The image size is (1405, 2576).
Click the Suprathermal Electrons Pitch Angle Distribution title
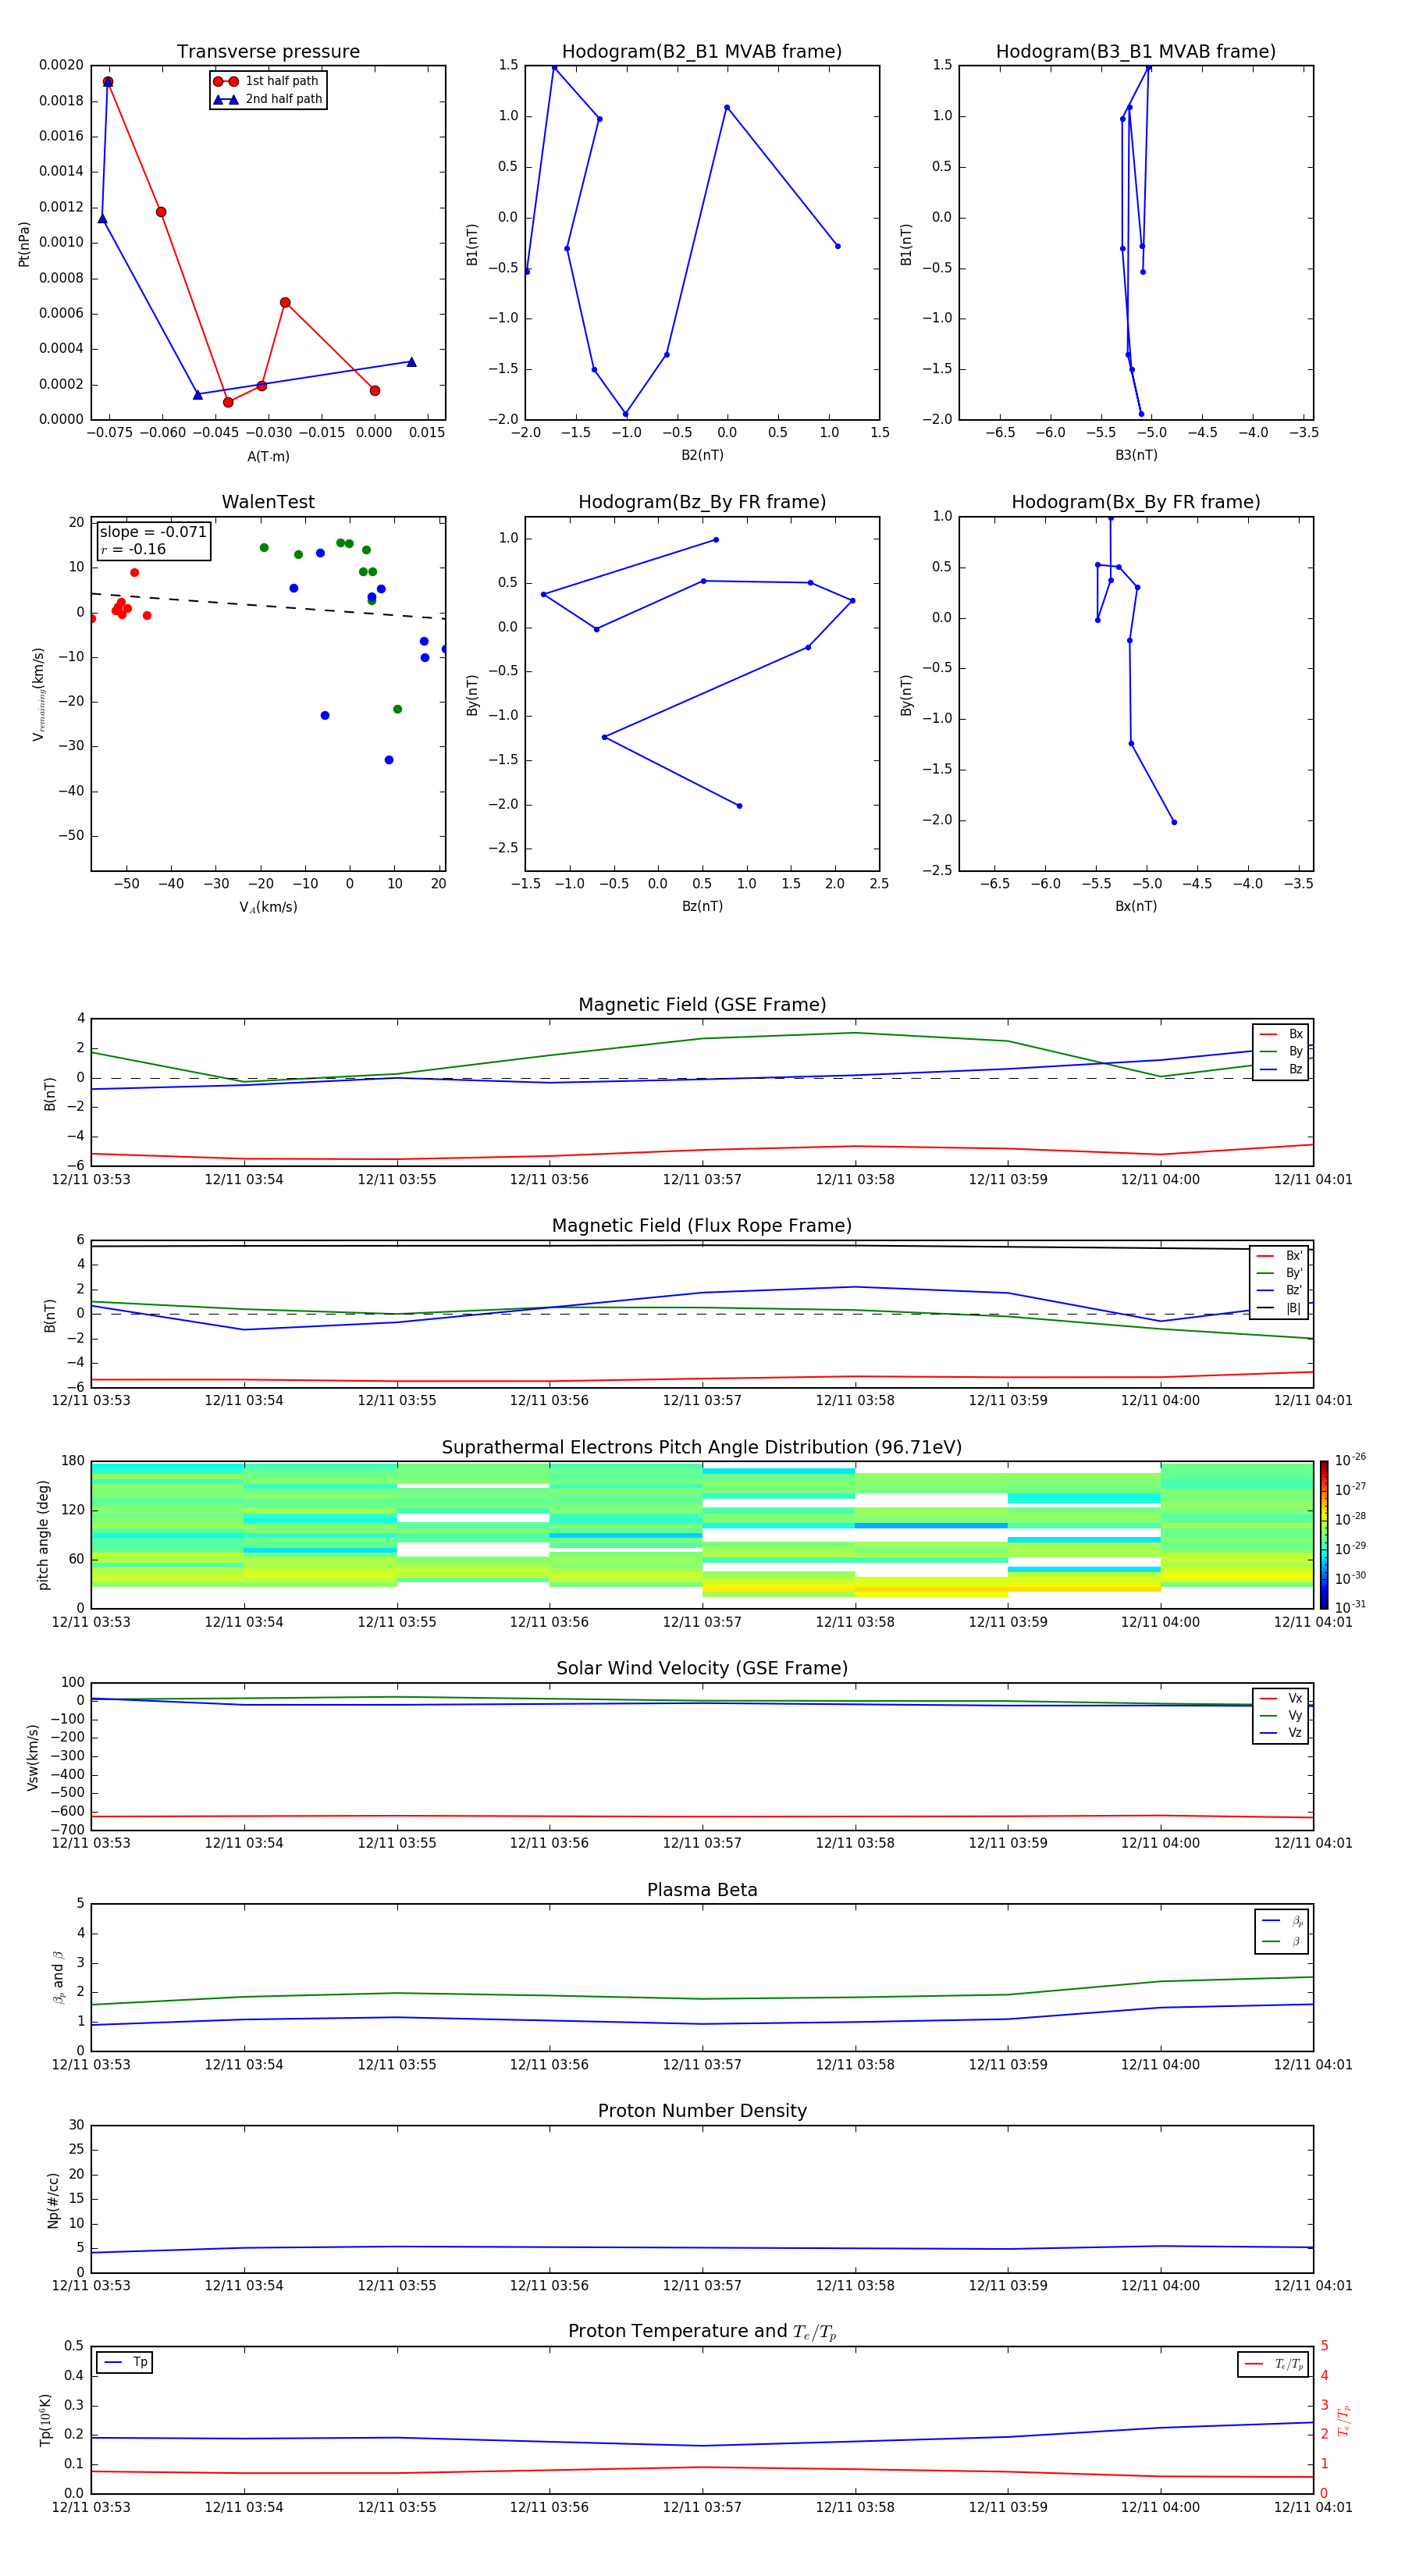click(x=702, y=1448)
